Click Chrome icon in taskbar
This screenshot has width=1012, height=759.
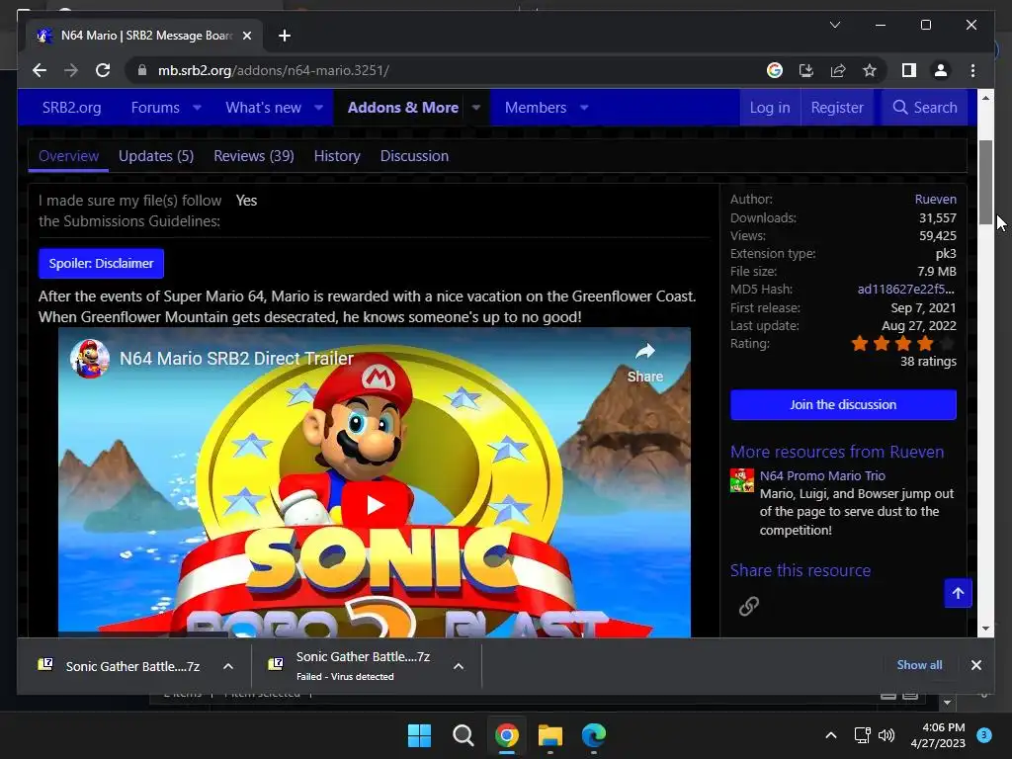coord(507,735)
